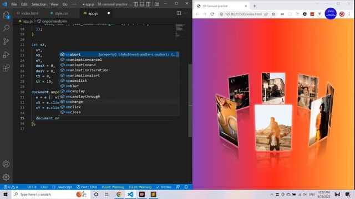This screenshot has width=355, height=199.
Task: Choose onanimationend suggestion
Action: [119, 65]
